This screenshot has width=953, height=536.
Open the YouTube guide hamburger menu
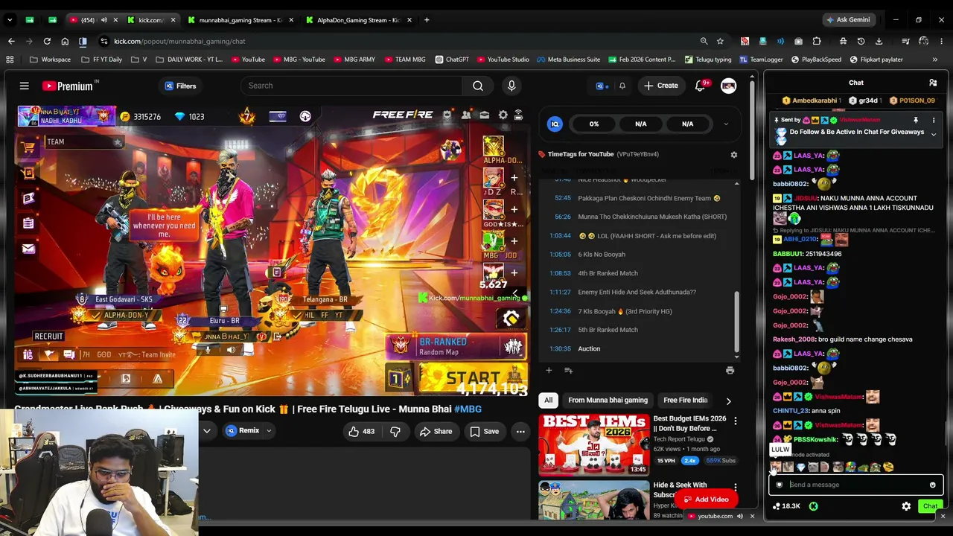(x=24, y=86)
